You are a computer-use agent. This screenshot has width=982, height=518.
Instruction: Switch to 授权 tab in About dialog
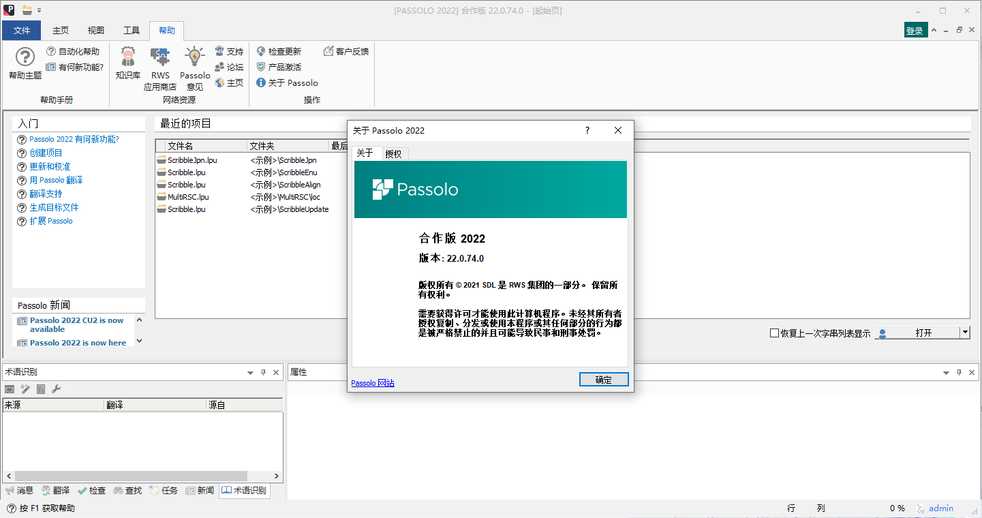(x=394, y=154)
